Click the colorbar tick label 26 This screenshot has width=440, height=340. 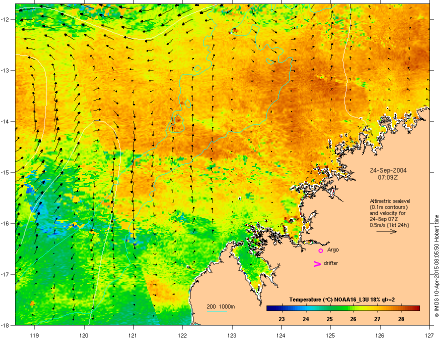[353, 319]
